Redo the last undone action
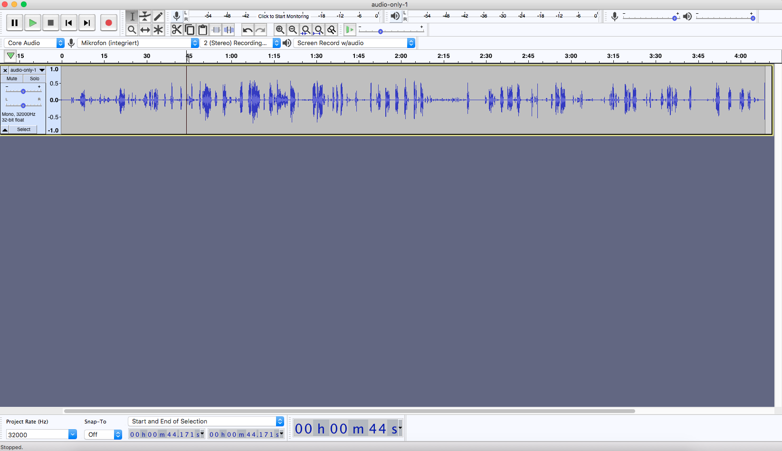 point(260,29)
